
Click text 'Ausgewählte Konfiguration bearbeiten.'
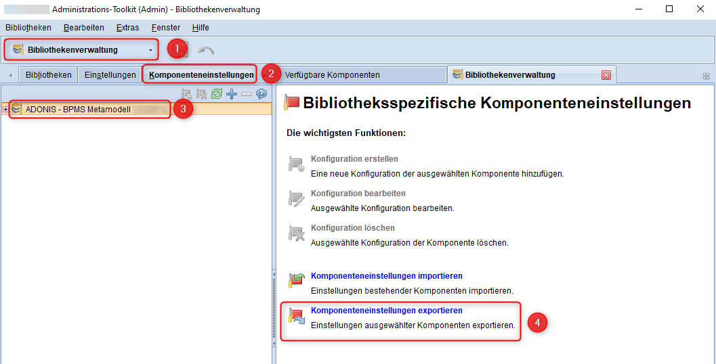[x=383, y=208]
